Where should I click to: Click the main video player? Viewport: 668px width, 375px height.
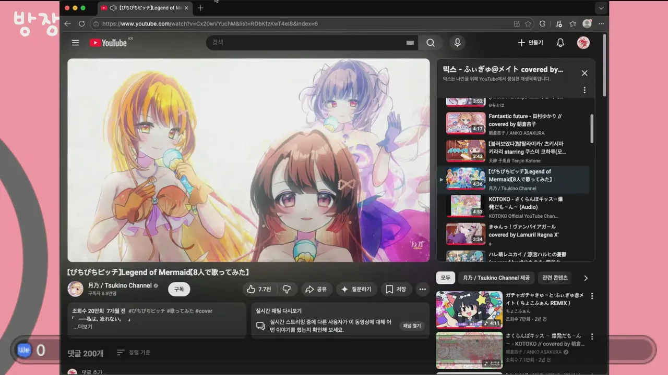(x=248, y=160)
